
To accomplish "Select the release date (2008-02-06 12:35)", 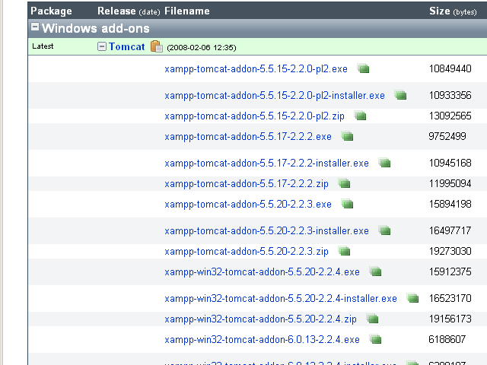I will coord(202,47).
